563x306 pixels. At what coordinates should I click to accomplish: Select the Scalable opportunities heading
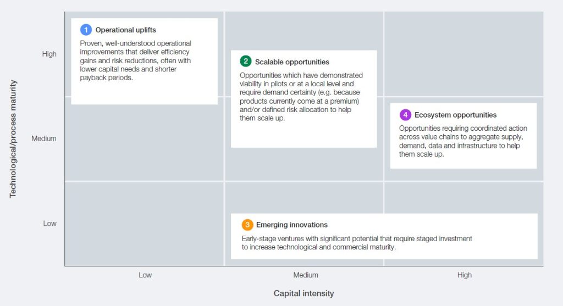pyautogui.click(x=292, y=62)
